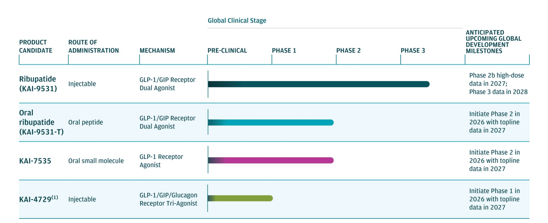Click the Route of Administration column header

[x=93, y=47]
